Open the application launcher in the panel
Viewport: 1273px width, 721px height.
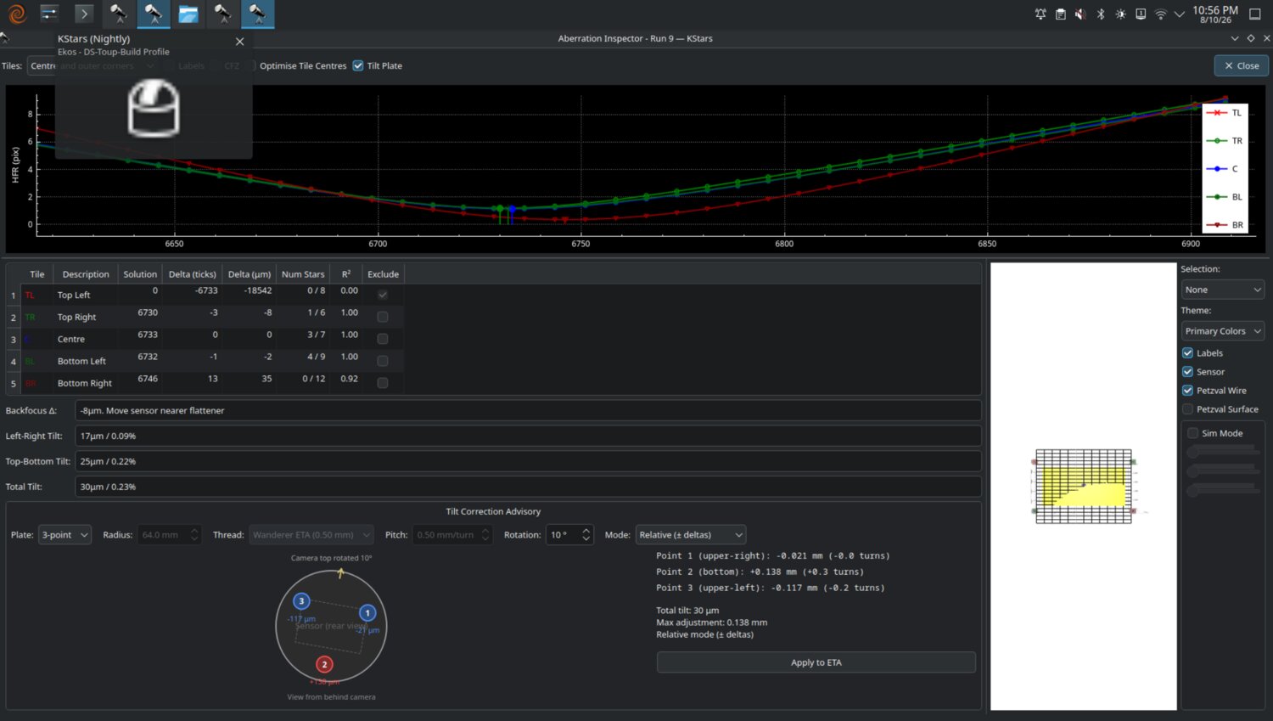pyautogui.click(x=17, y=14)
